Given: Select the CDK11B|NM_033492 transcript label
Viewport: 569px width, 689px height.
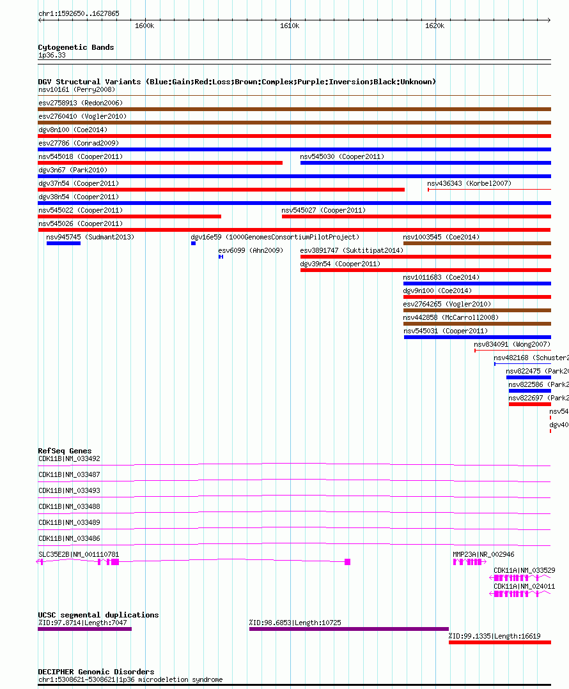Looking at the screenshot, I should point(69,458).
